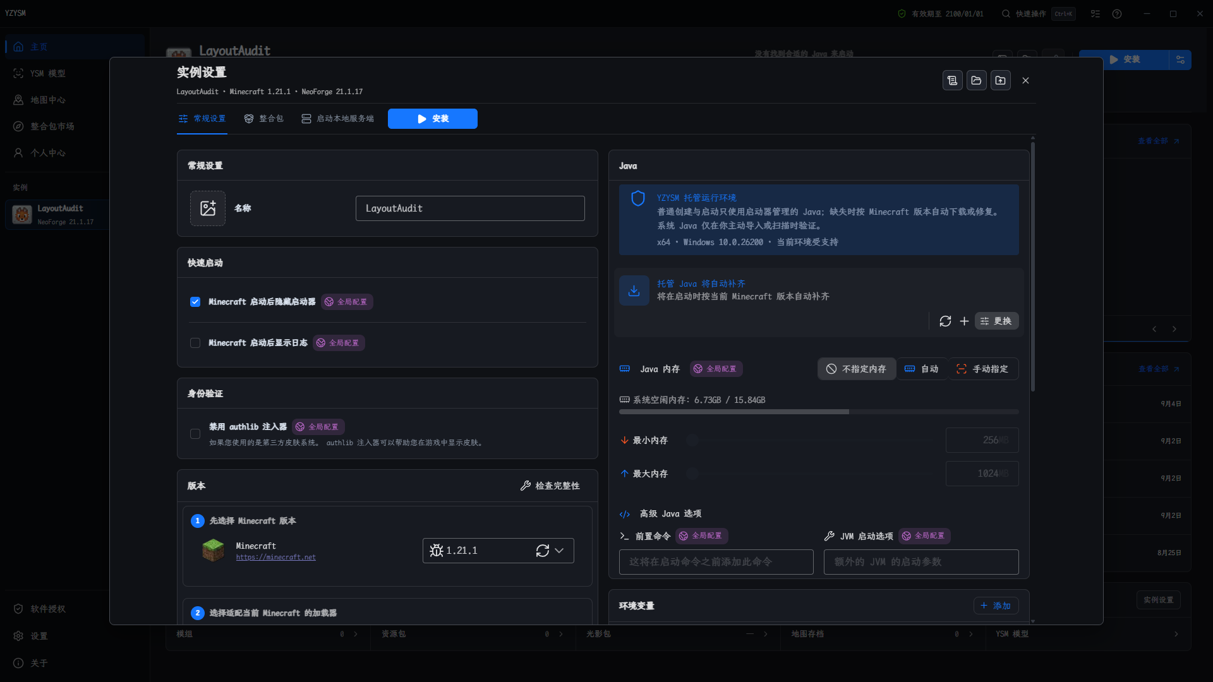Click the dialog vertical scrollbar
Image resolution: width=1213 pixels, height=682 pixels.
pos(1033,265)
